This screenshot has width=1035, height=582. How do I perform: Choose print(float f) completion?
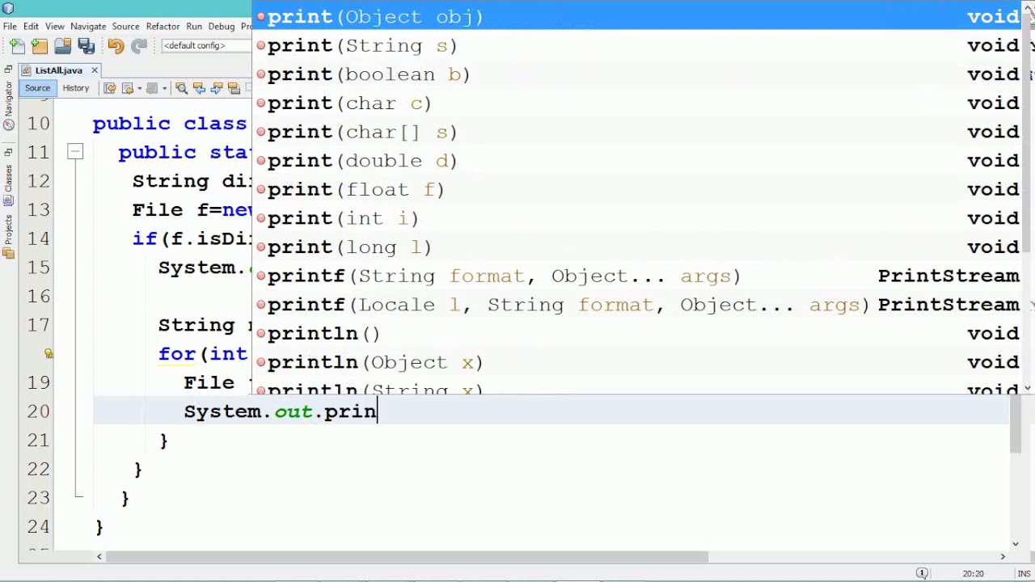coord(638,189)
